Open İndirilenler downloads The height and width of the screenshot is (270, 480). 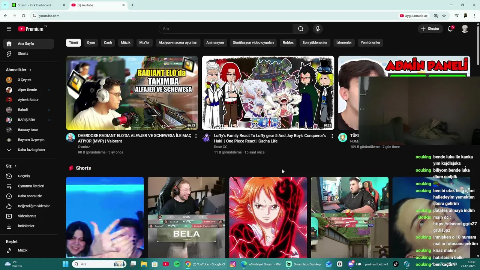click(x=28, y=226)
